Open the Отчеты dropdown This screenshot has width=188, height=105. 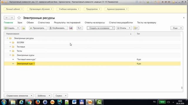(x=124, y=28)
